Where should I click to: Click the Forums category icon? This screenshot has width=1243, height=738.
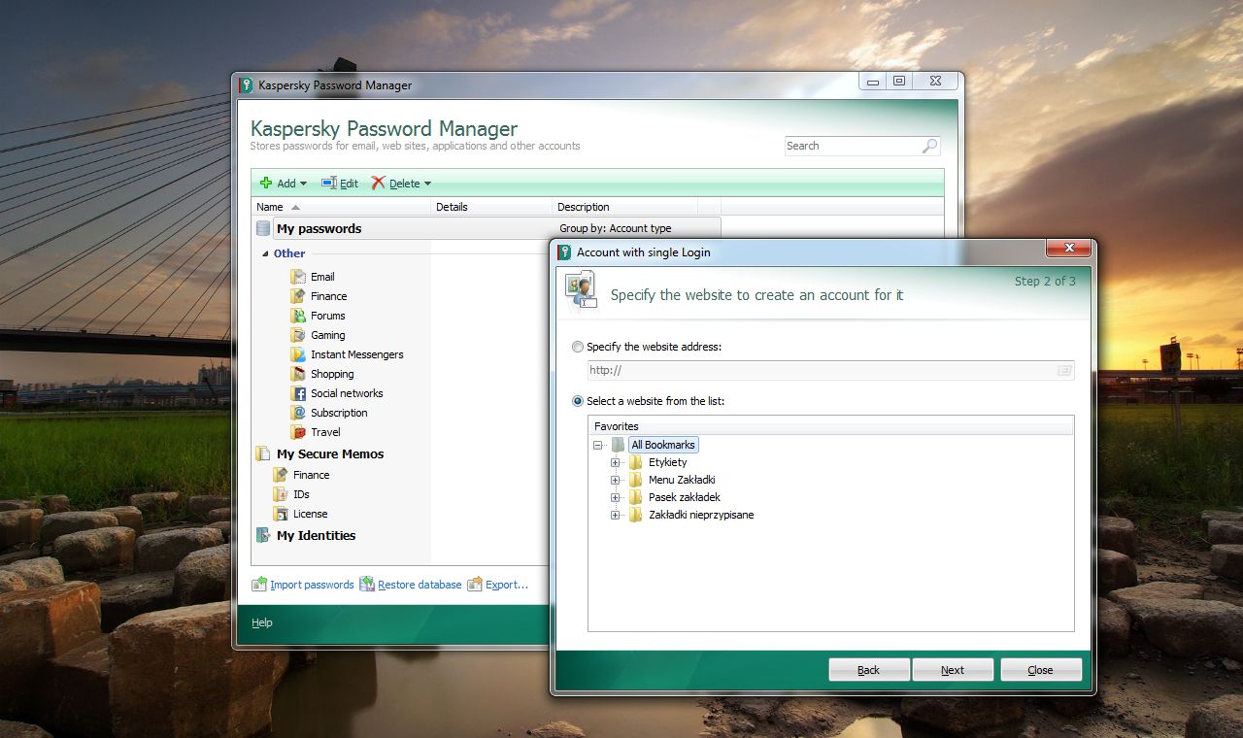[298, 316]
